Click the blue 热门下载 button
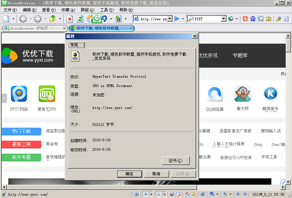Screen dimensions: 292x198 (21, 131)
